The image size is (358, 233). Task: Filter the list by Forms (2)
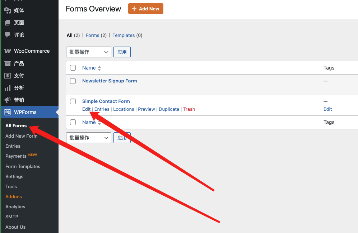96,35
